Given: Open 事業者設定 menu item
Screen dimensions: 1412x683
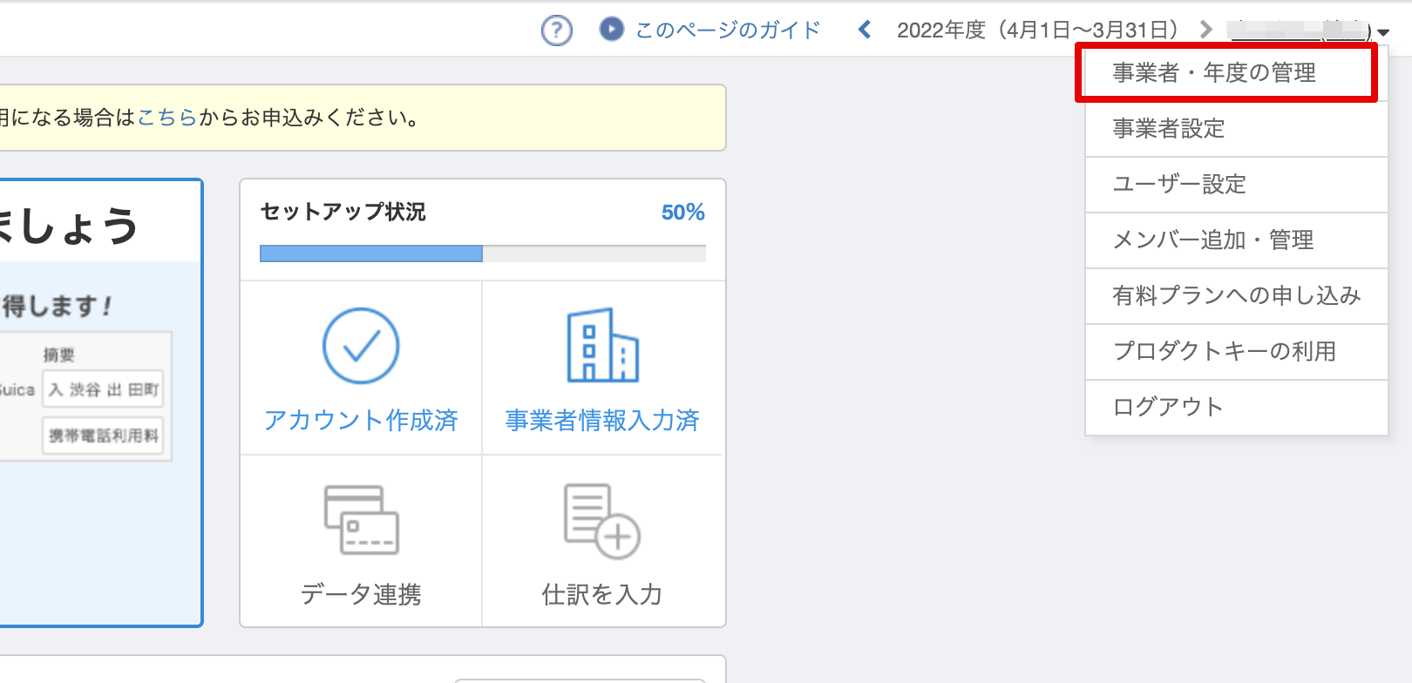Looking at the screenshot, I should pos(1168,129).
